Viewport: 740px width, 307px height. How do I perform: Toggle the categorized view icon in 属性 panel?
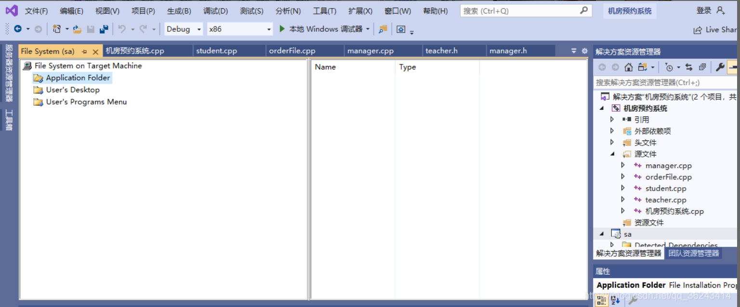click(x=601, y=300)
